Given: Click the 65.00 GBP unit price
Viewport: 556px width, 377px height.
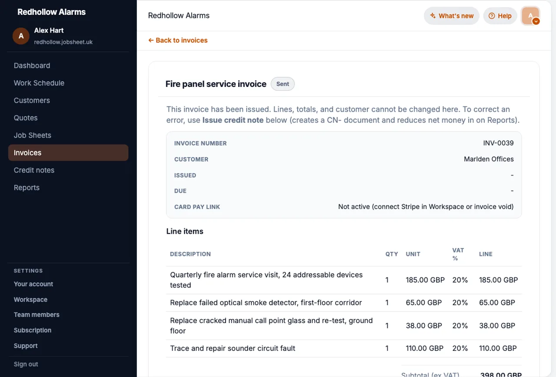Looking at the screenshot, I should (424, 303).
